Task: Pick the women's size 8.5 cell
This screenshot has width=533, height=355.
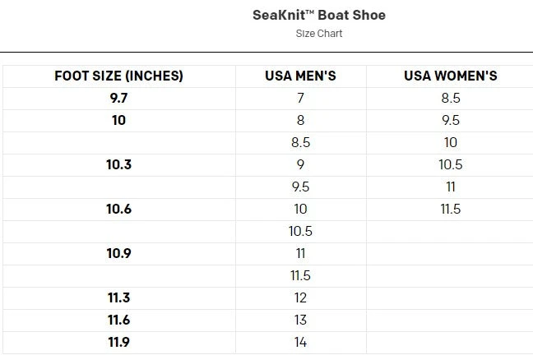Action: [x=450, y=99]
